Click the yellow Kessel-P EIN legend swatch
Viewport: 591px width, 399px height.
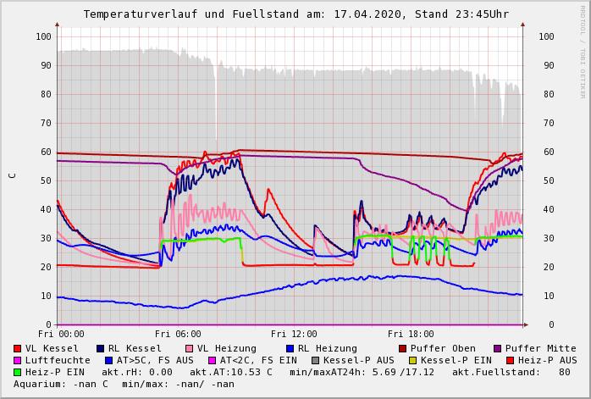click(x=412, y=360)
